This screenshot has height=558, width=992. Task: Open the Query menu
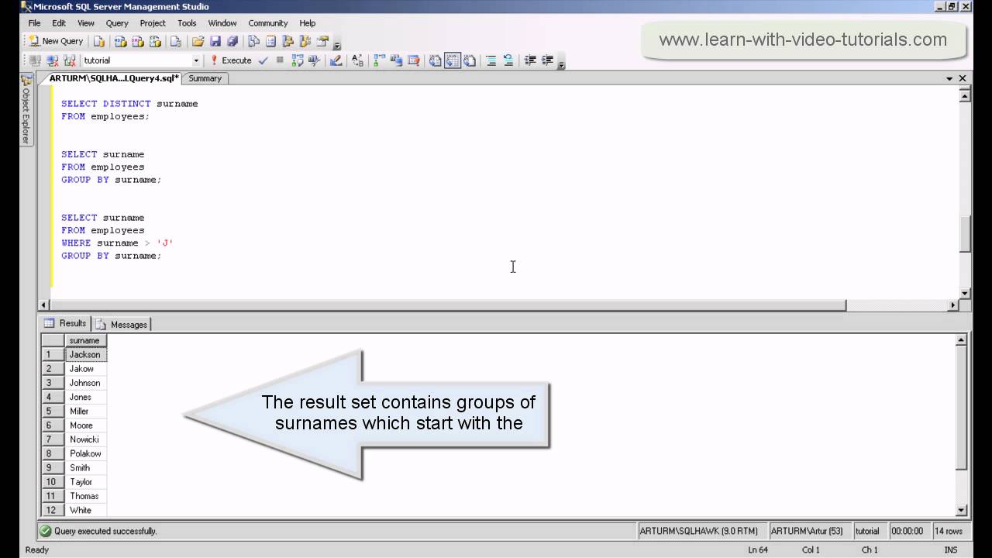pyautogui.click(x=117, y=23)
